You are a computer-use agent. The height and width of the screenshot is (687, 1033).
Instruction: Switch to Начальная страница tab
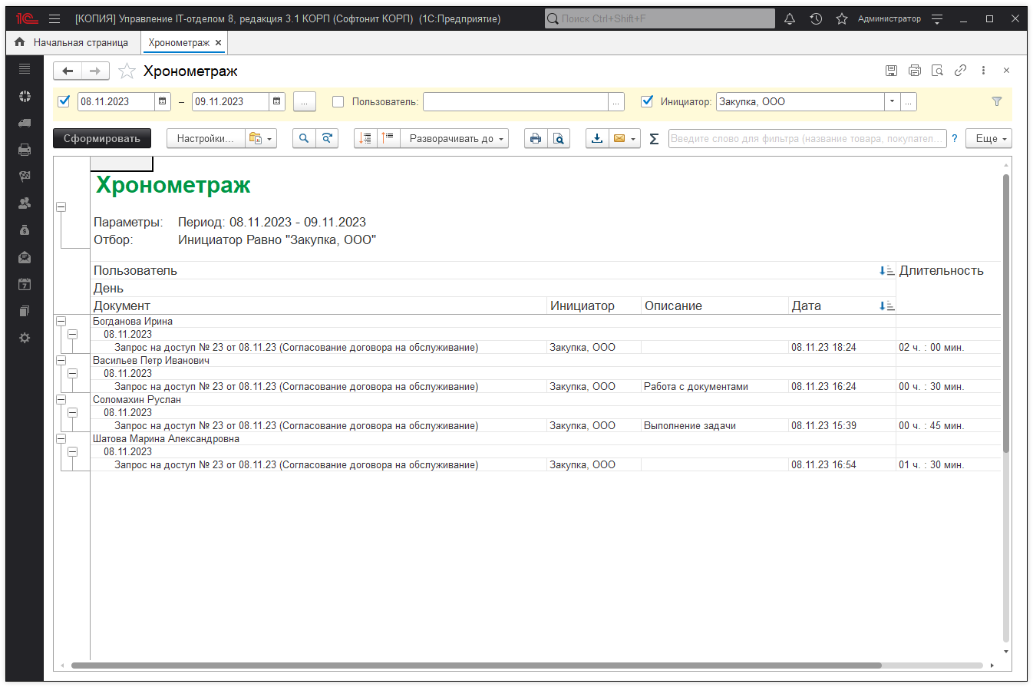point(71,43)
